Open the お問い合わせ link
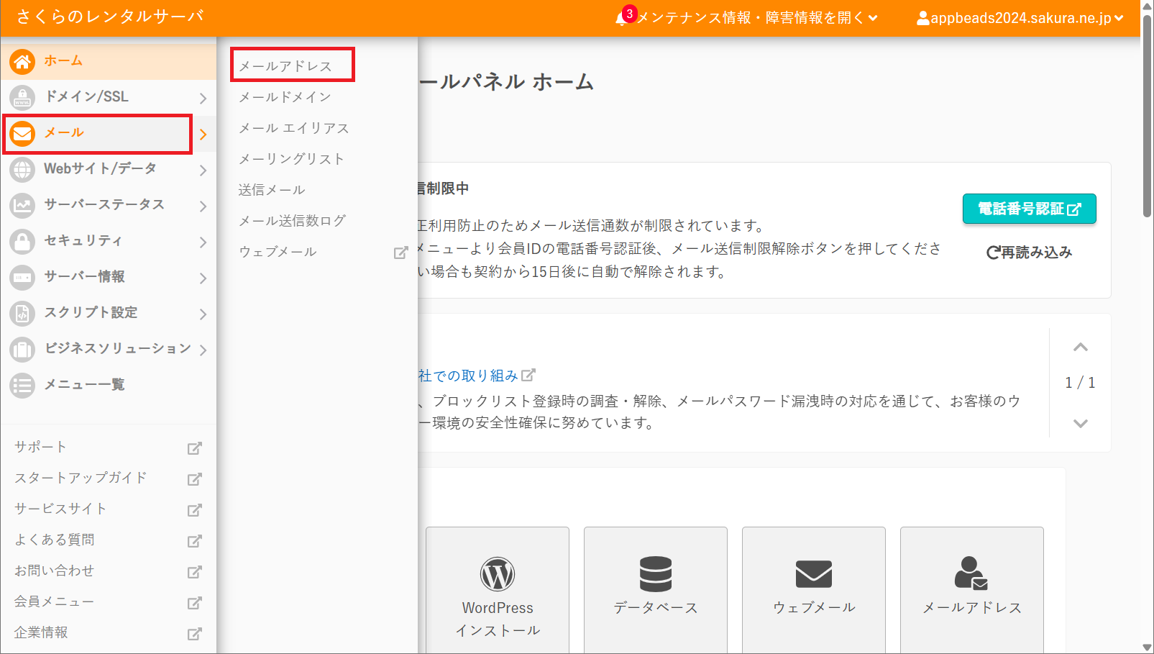Viewport: 1154px width, 654px height. pos(55,571)
